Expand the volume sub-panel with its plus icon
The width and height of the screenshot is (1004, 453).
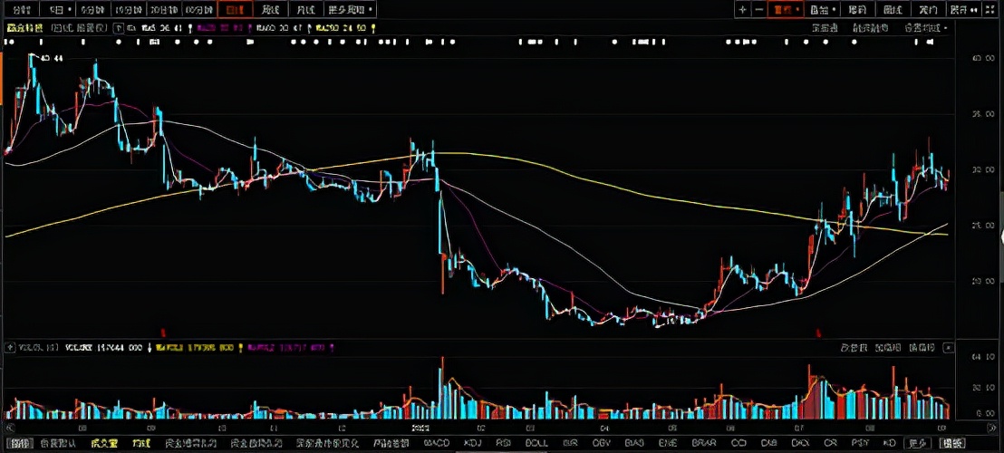tap(9, 347)
